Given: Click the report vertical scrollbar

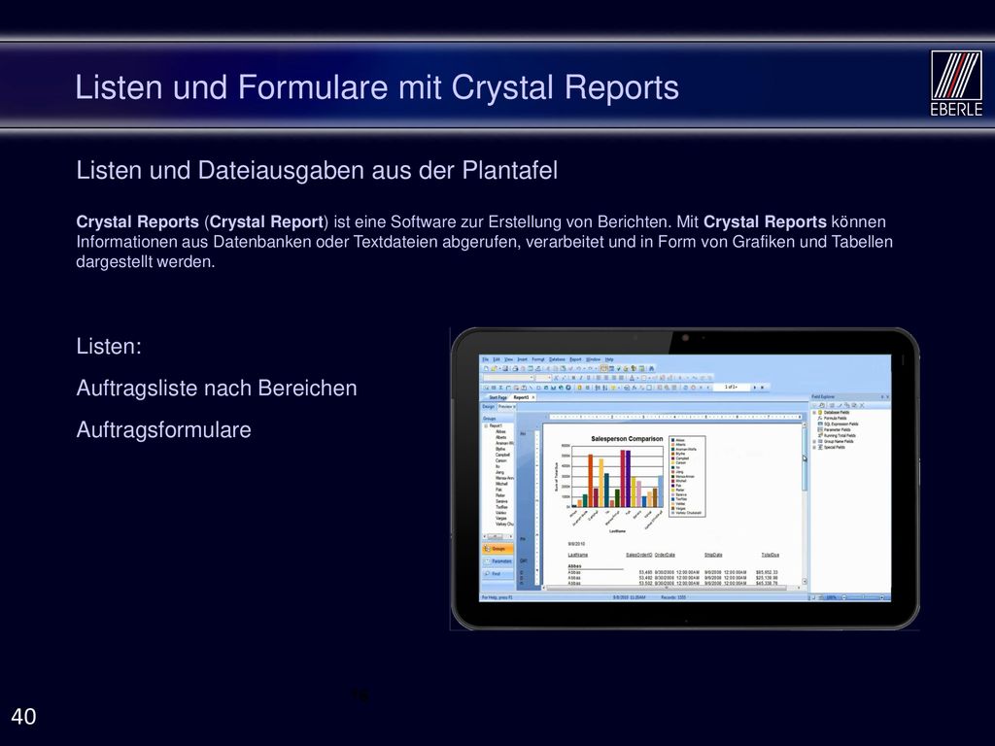Looking at the screenshot, I should click(805, 504).
